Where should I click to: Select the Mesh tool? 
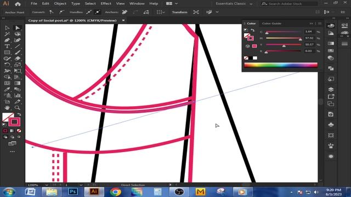coord(7,83)
